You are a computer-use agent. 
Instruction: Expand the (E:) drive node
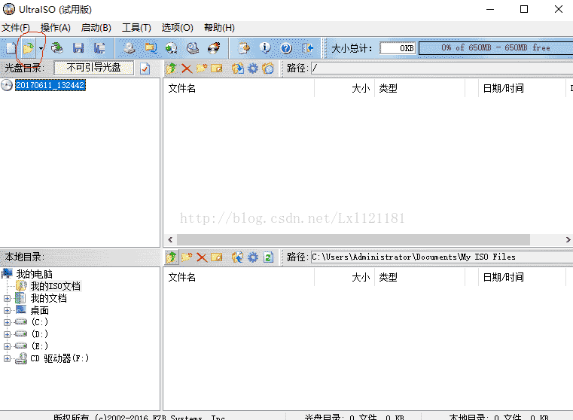(x=7, y=346)
